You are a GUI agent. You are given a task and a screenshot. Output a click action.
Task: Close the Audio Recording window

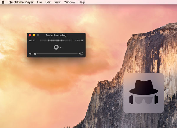point(30,35)
